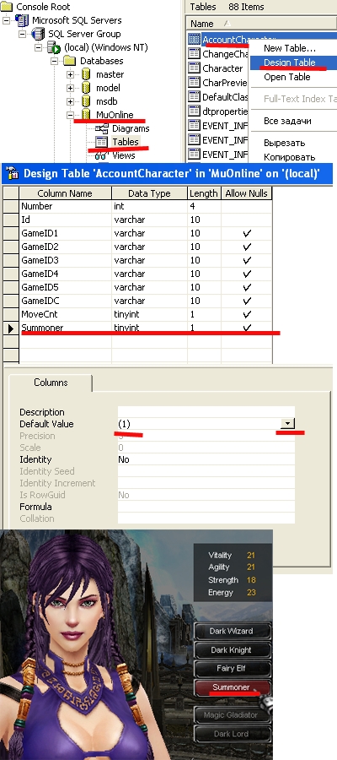Collapse the MuOnline database node

tap(71, 116)
